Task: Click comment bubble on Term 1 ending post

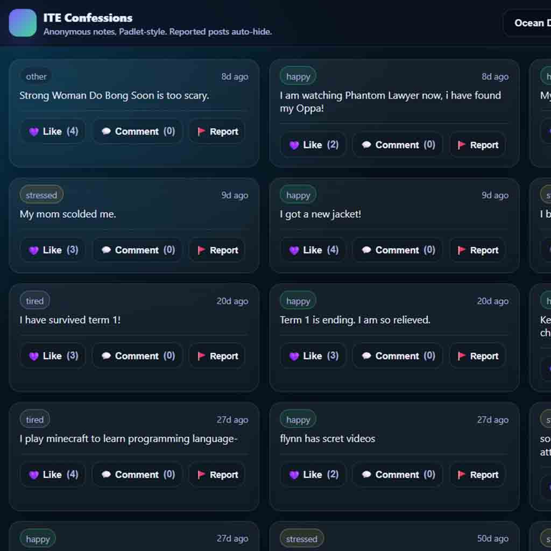Action: click(x=366, y=356)
